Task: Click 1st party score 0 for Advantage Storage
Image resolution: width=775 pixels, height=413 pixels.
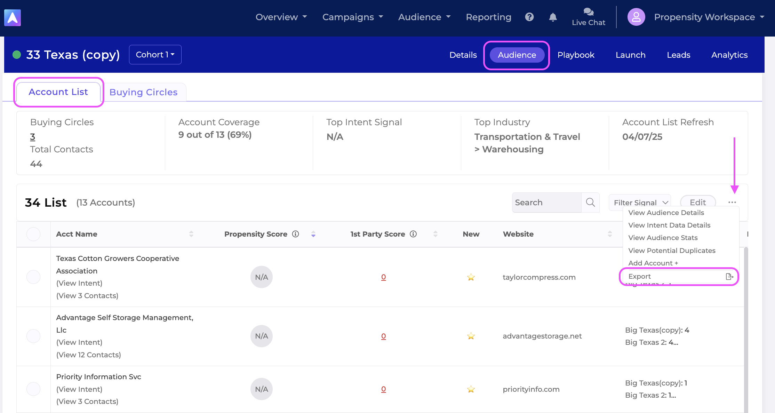Action: pos(383,336)
